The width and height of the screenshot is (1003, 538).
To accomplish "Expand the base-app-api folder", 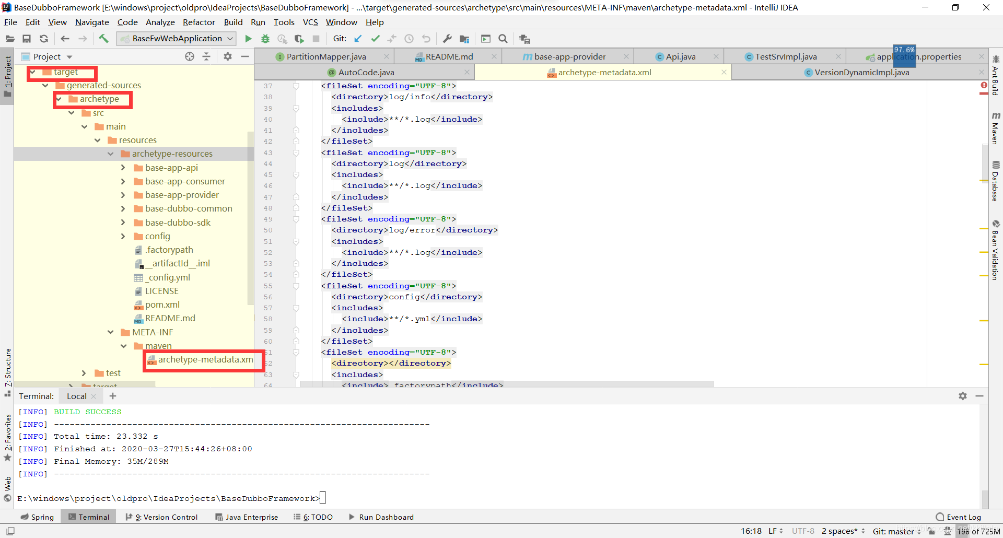I will [x=123, y=168].
